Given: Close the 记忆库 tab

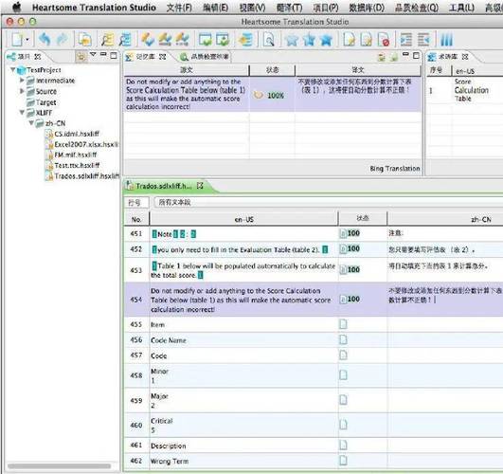Looking at the screenshot, I should click(x=162, y=57).
